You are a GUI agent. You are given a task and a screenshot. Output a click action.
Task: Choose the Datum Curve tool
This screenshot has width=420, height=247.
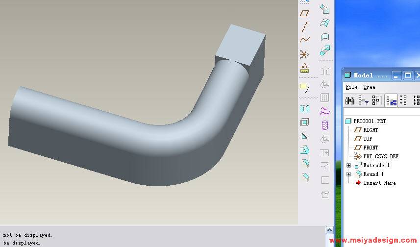click(x=305, y=40)
